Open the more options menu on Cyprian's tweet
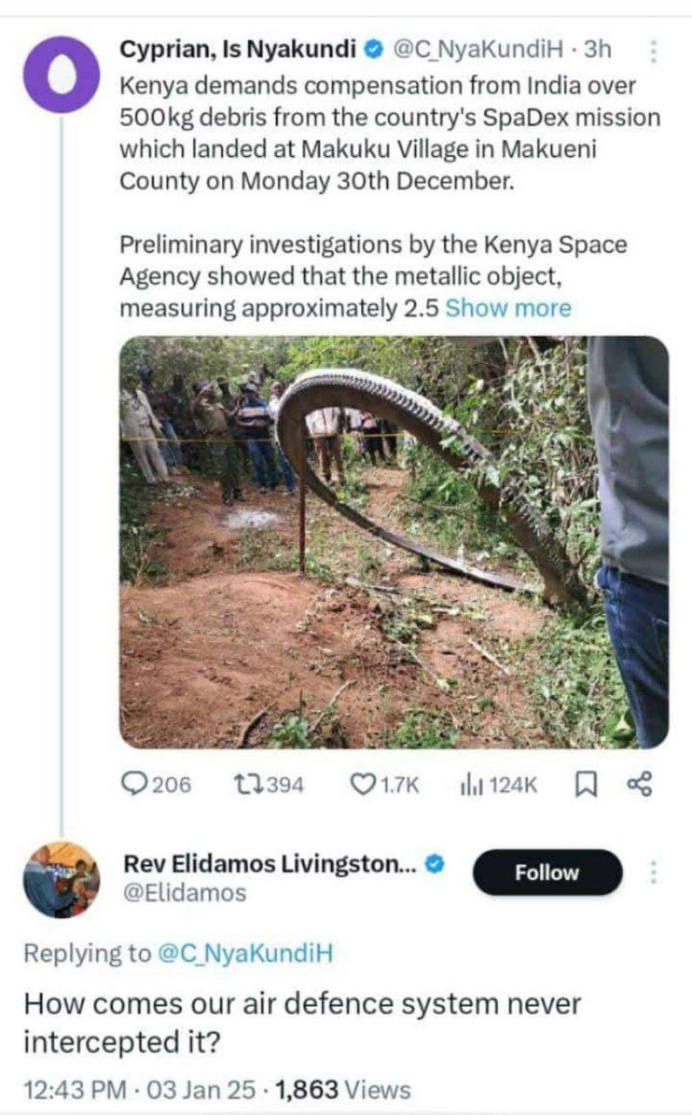This screenshot has height=1115, width=692. coord(652,53)
